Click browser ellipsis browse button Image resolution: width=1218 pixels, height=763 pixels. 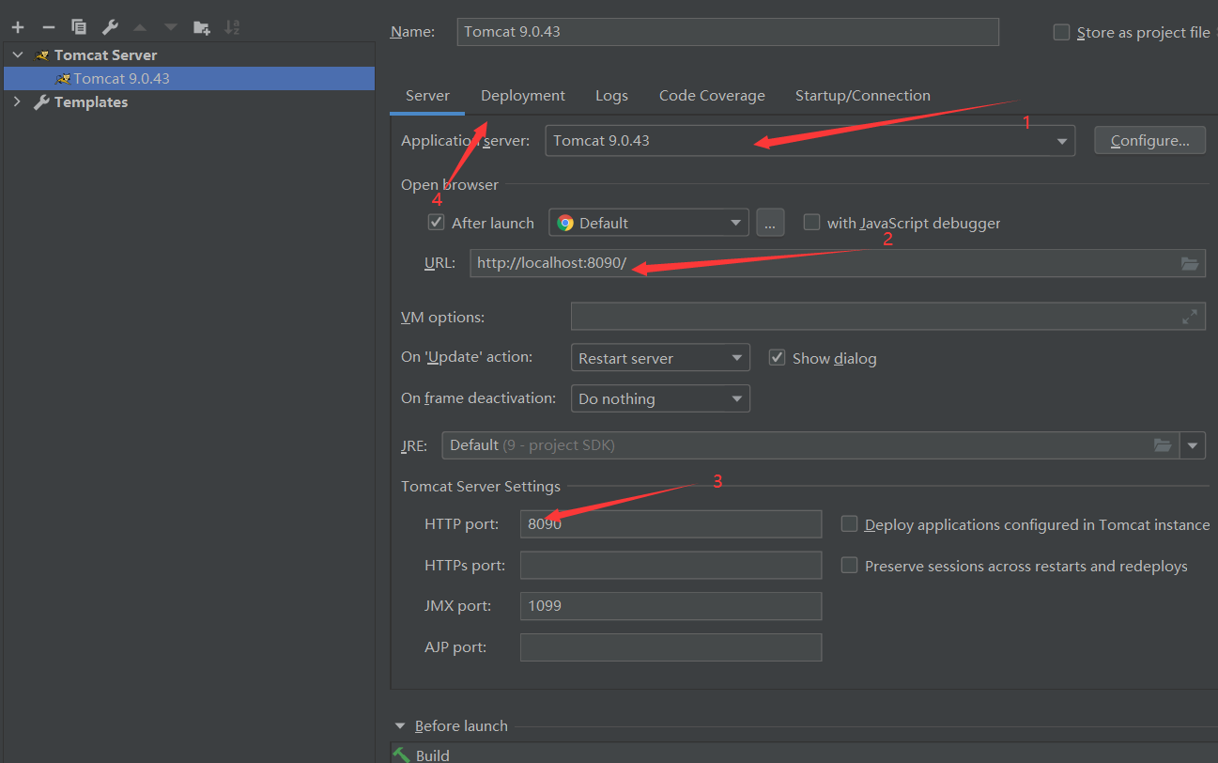770,223
